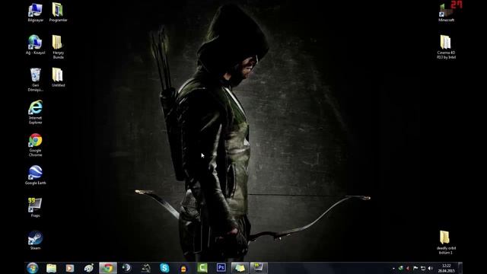This screenshot has width=487, height=274.
Task: Open the Bilgisayar desktop icon
Action: click(x=36, y=12)
